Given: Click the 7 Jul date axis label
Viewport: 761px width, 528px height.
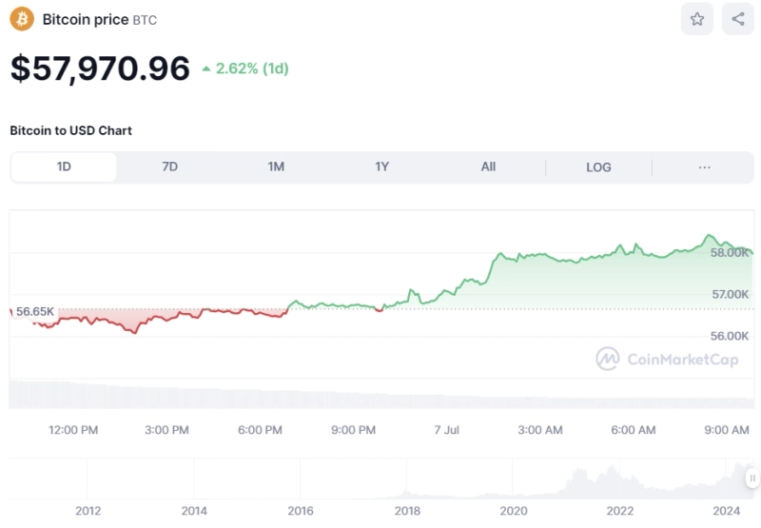Looking at the screenshot, I should pos(446,430).
